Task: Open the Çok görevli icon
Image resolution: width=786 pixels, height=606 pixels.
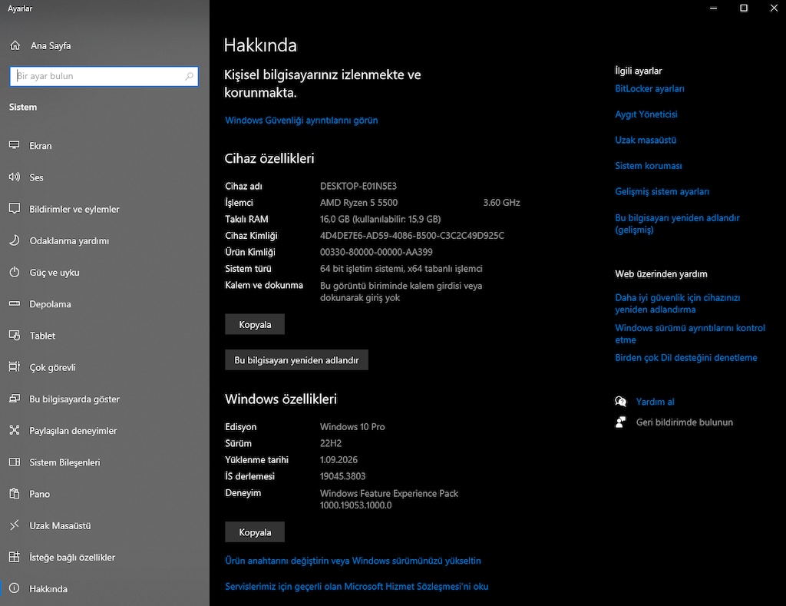Action: point(15,366)
